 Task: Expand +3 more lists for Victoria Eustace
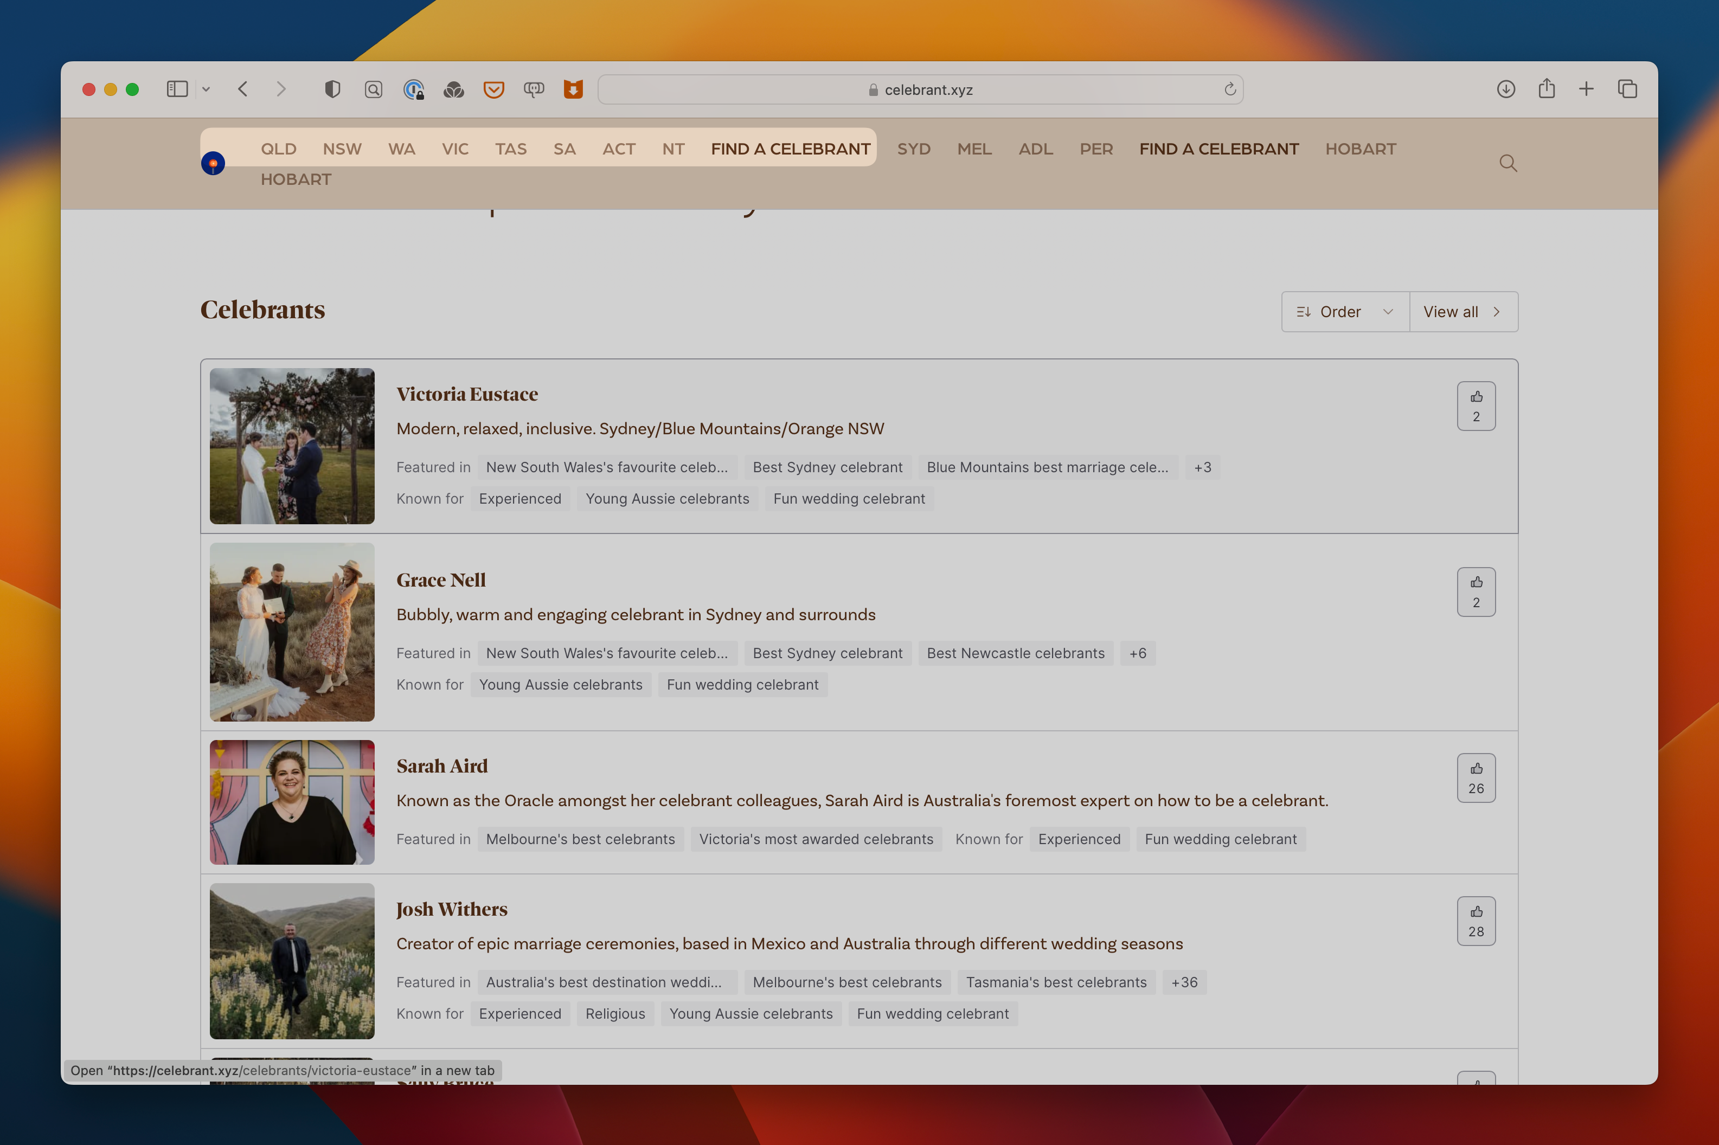tap(1202, 467)
